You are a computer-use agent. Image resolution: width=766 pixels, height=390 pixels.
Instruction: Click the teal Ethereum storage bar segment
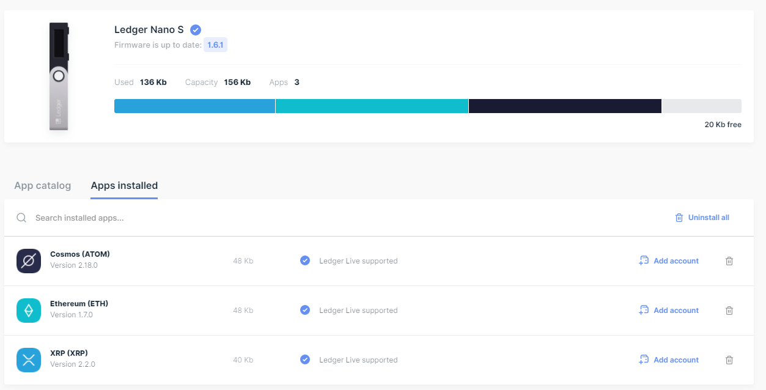(372, 106)
